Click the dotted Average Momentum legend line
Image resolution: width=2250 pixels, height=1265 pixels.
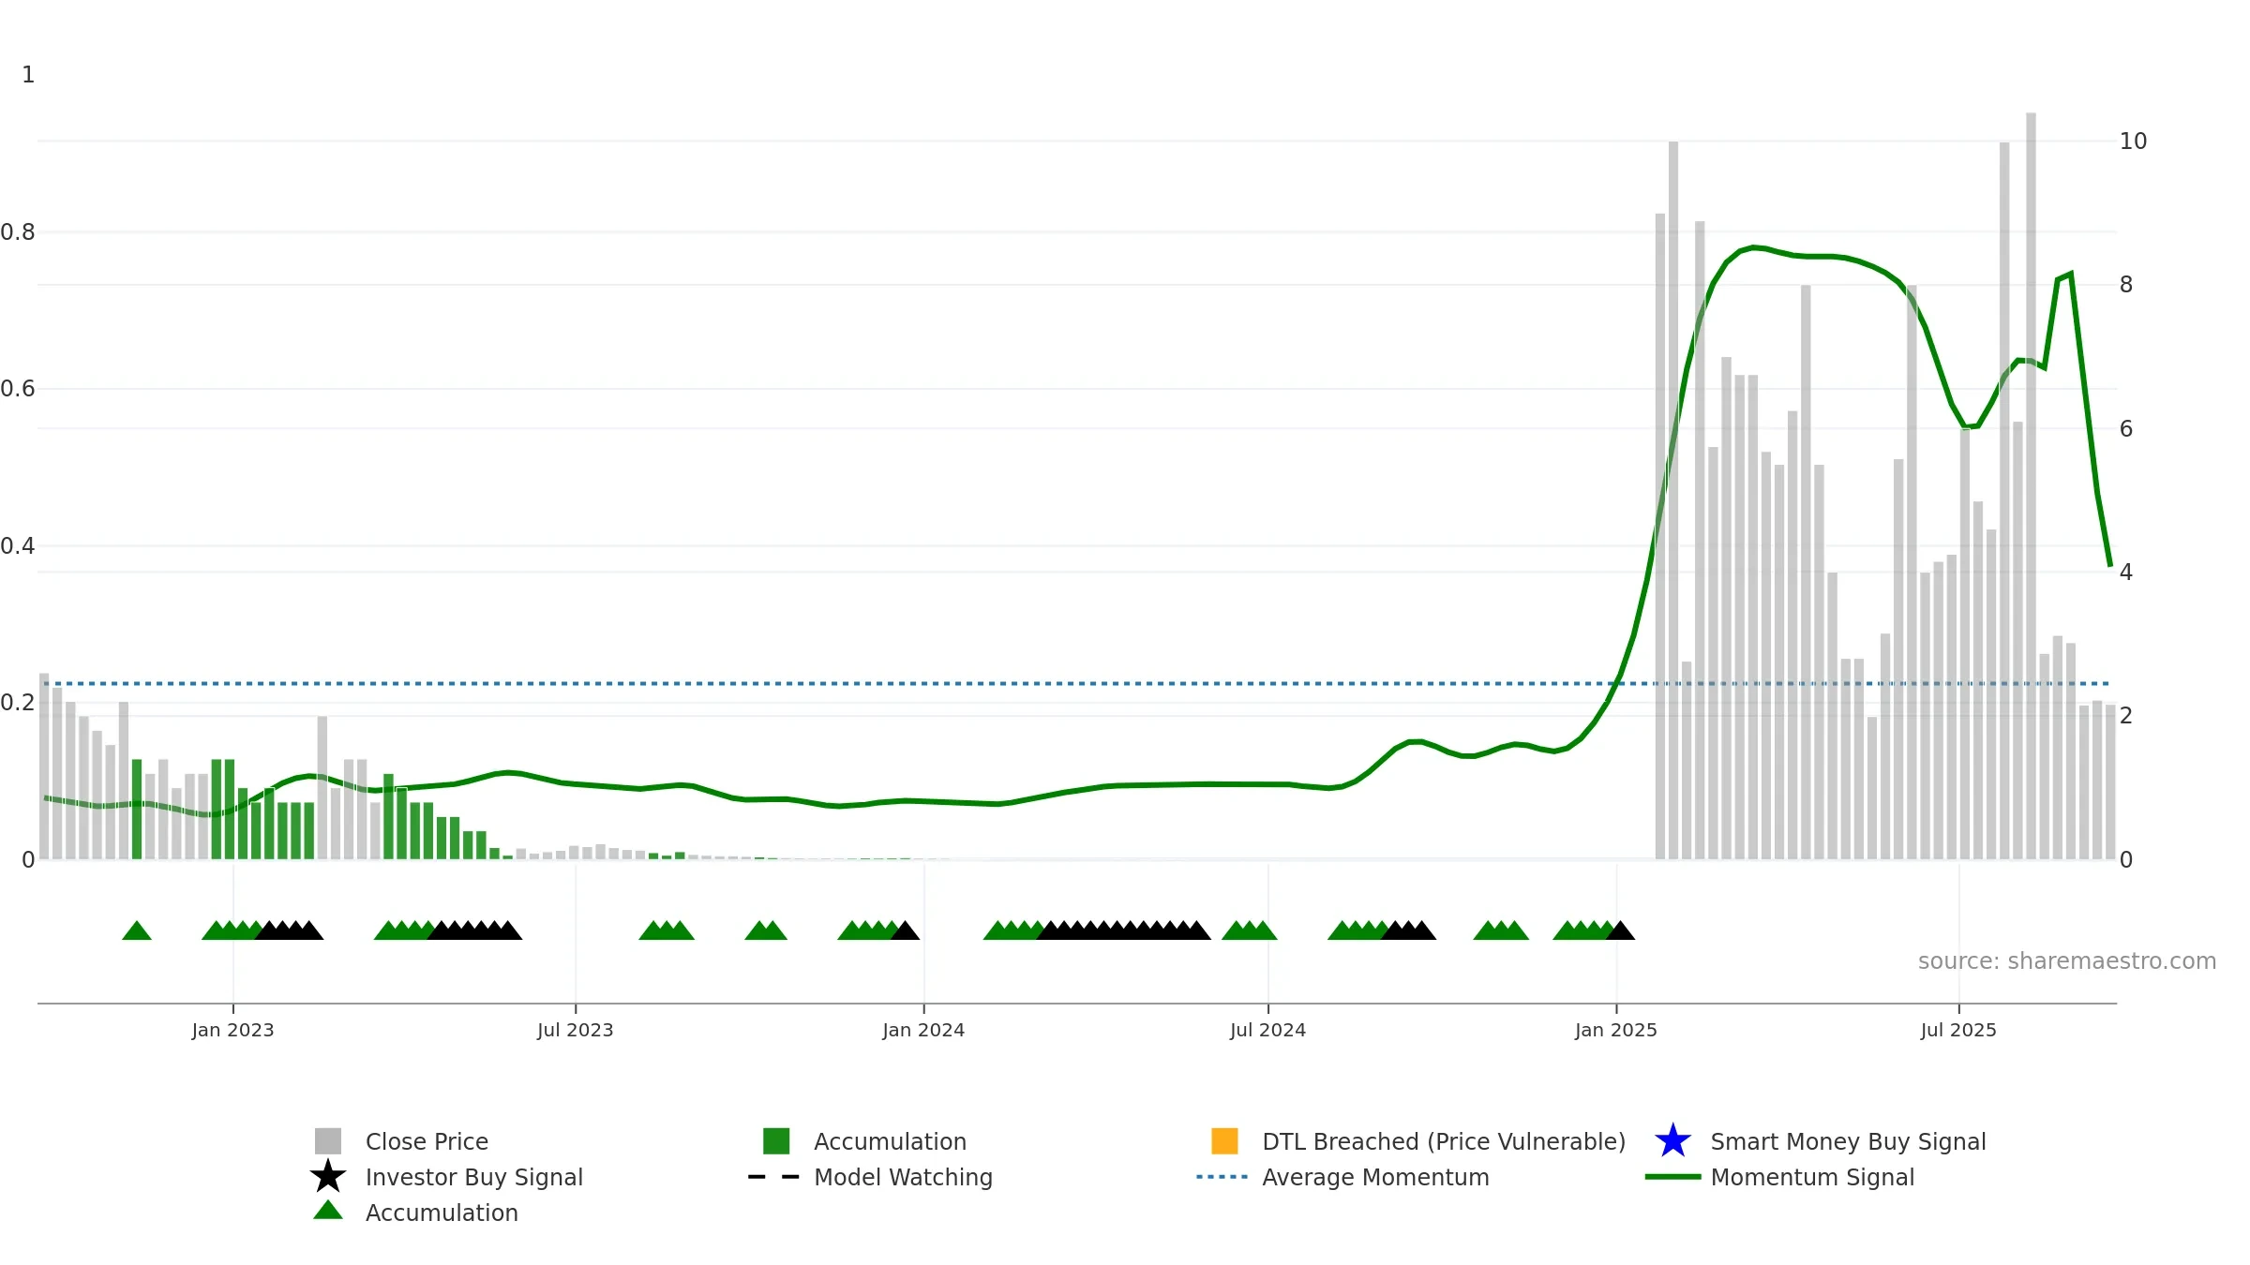[x=1222, y=1177]
